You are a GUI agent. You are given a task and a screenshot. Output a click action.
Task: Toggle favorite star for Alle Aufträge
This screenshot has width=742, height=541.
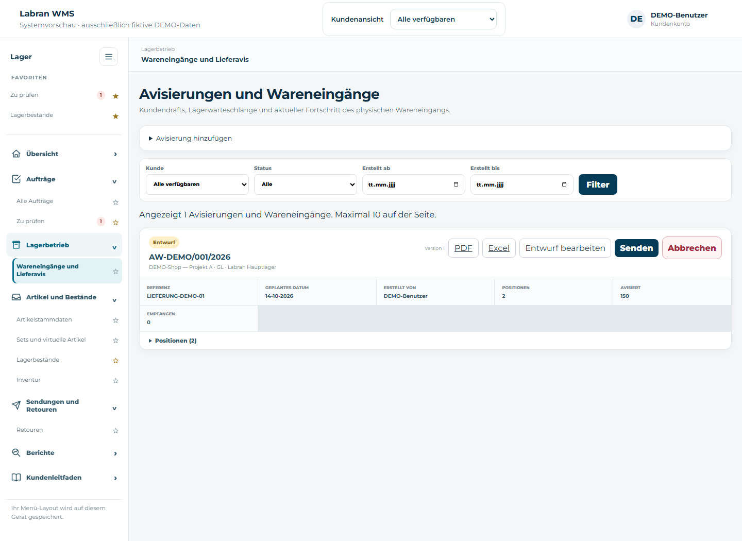(115, 202)
